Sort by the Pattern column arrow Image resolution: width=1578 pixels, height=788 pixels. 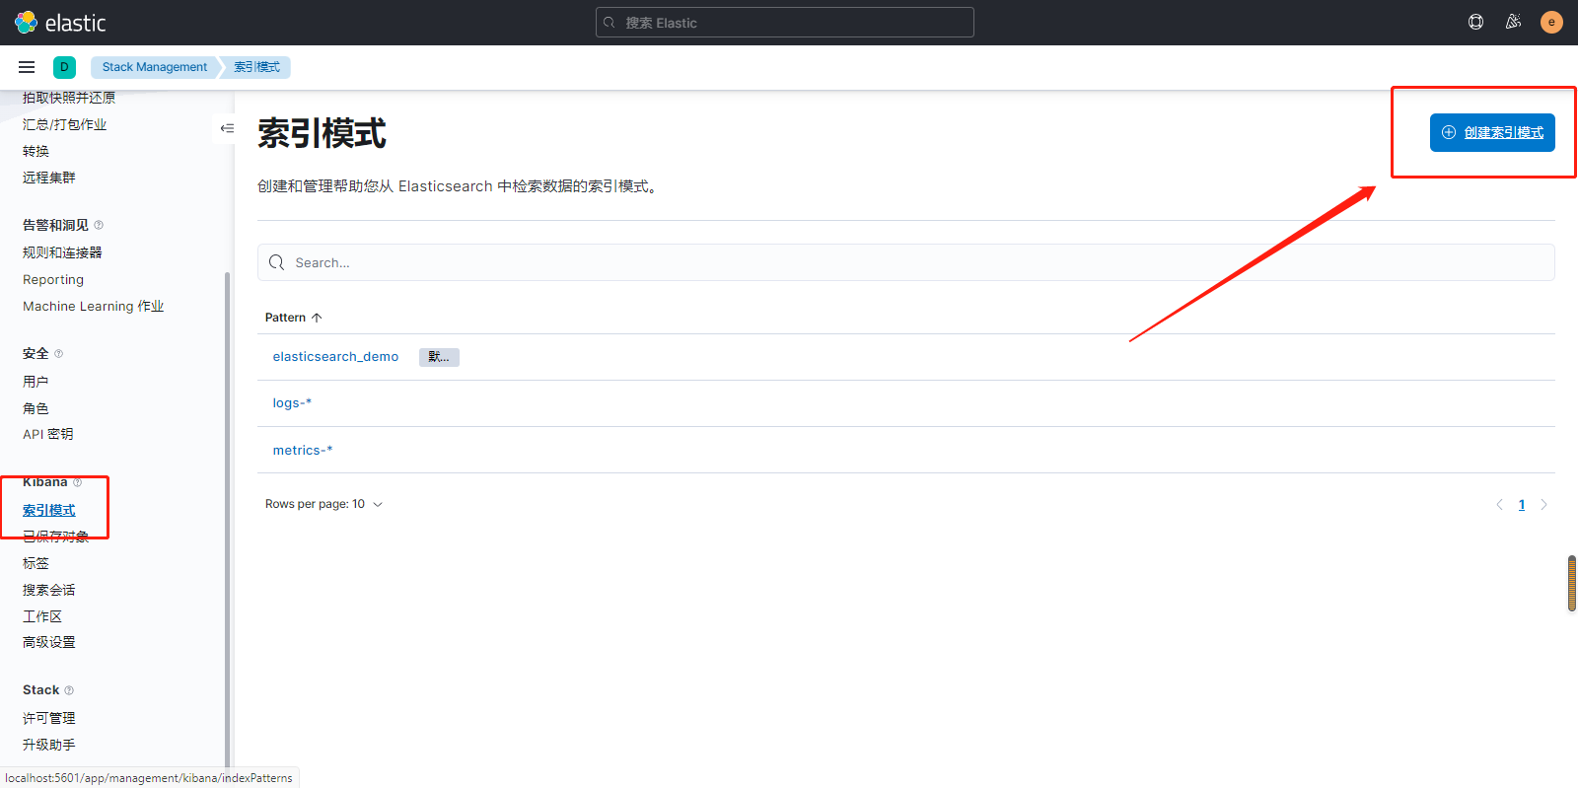pyautogui.click(x=317, y=318)
